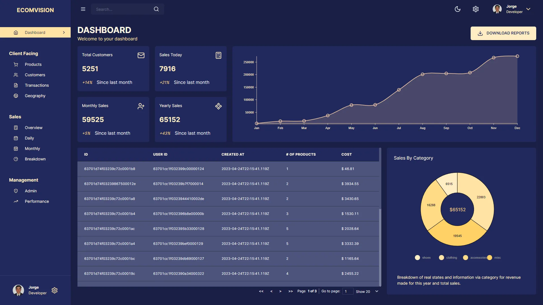
Task: Select the Customers sidebar icon
Action: [x=16, y=75]
